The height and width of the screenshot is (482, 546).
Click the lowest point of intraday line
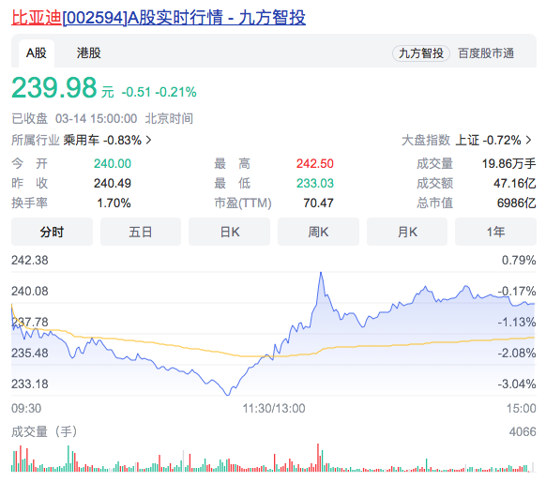pyautogui.click(x=228, y=394)
